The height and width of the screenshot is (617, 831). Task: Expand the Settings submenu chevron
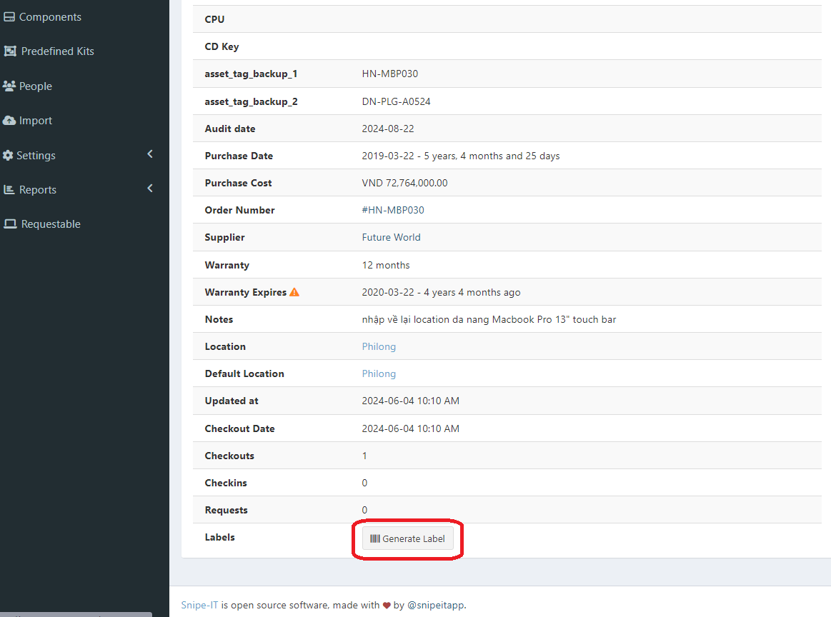point(150,154)
